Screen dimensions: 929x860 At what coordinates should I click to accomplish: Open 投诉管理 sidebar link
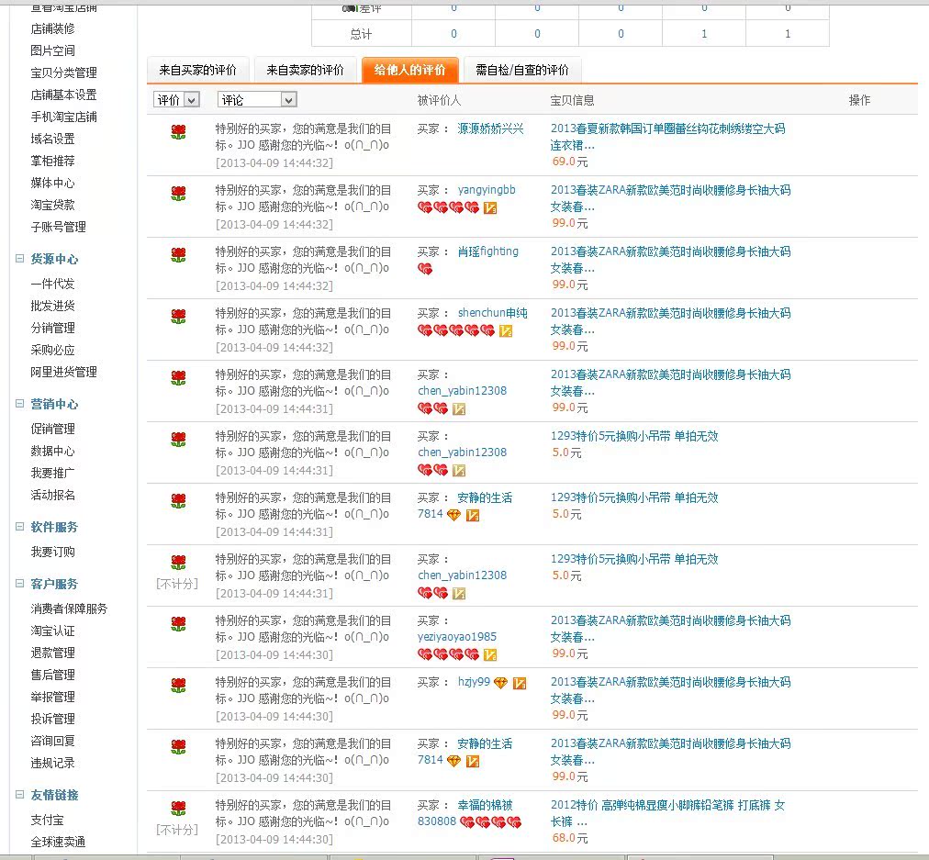click(x=52, y=719)
